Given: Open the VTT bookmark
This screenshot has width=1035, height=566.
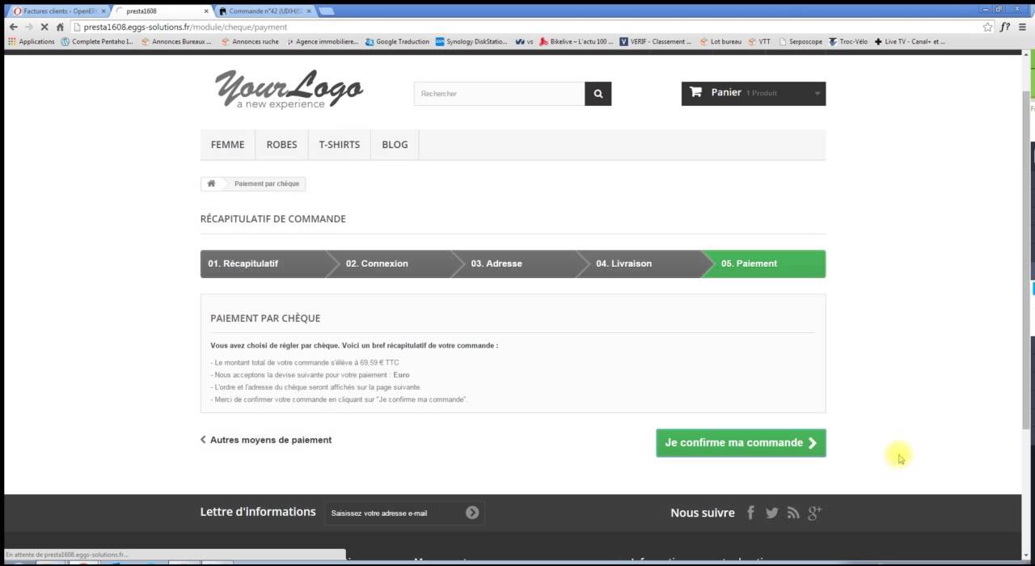Looking at the screenshot, I should click(x=759, y=41).
